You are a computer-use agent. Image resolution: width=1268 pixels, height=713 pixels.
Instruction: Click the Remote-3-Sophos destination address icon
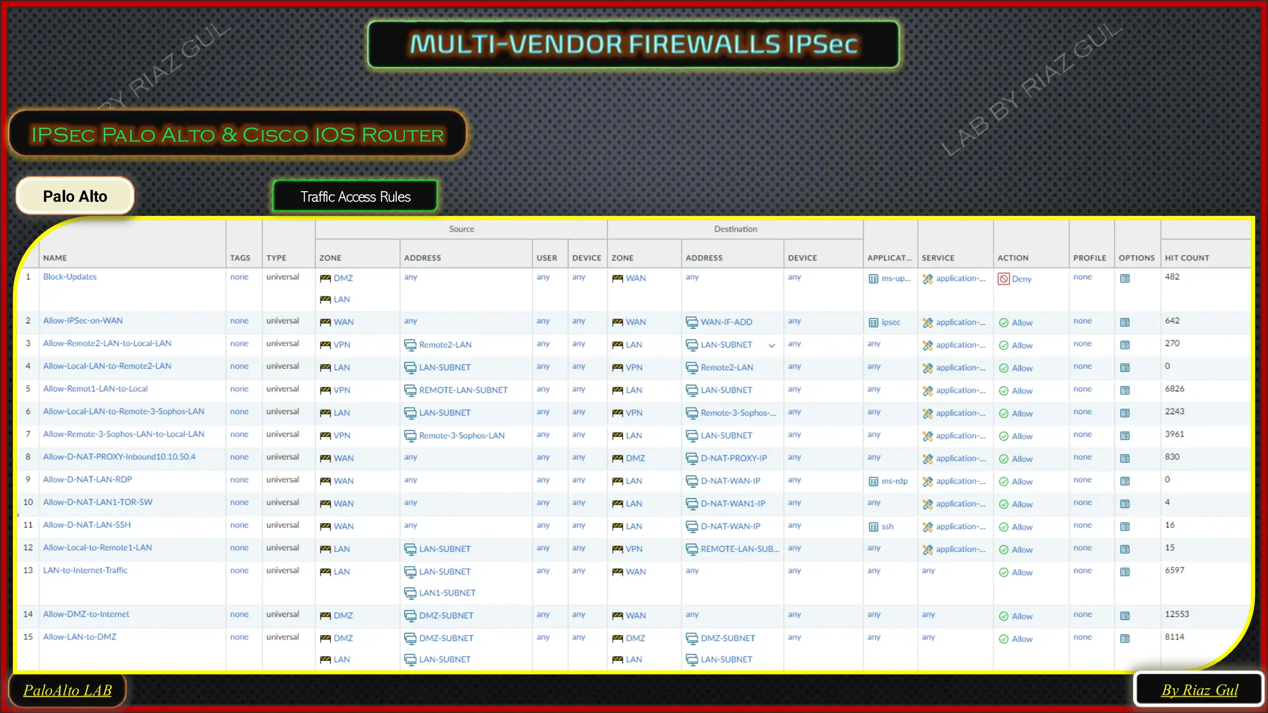[692, 413]
